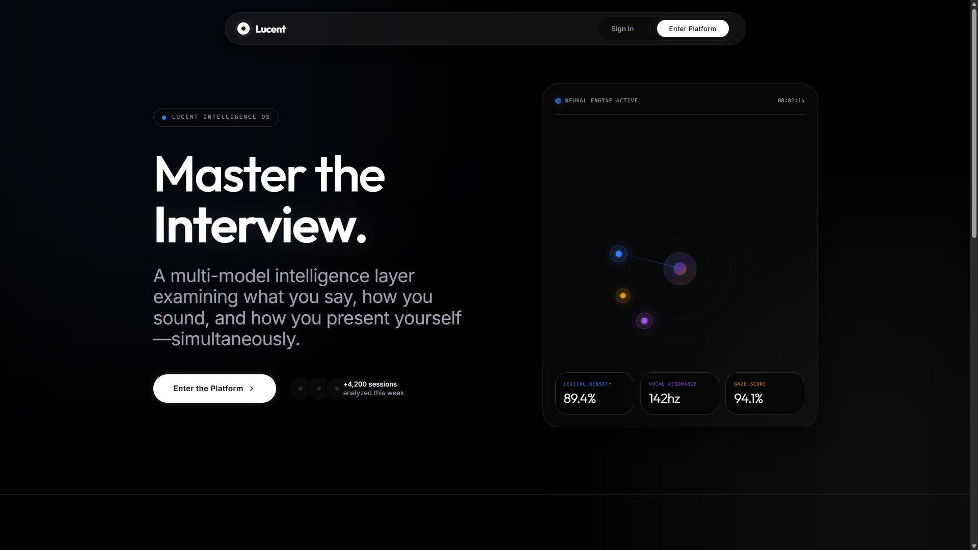Select the blue neural engine status indicator
Image resolution: width=978 pixels, height=550 pixels.
pos(558,101)
